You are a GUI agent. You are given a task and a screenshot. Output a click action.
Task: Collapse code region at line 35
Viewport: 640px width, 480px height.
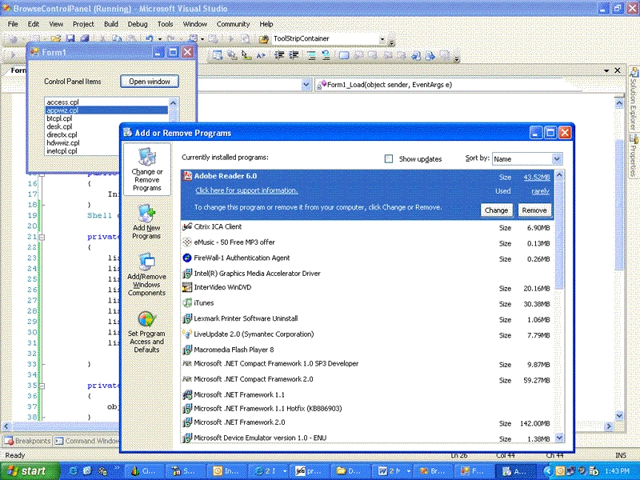click(42, 386)
